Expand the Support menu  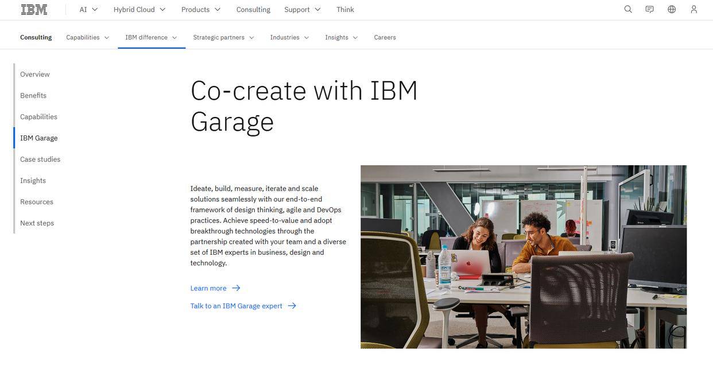tap(303, 9)
